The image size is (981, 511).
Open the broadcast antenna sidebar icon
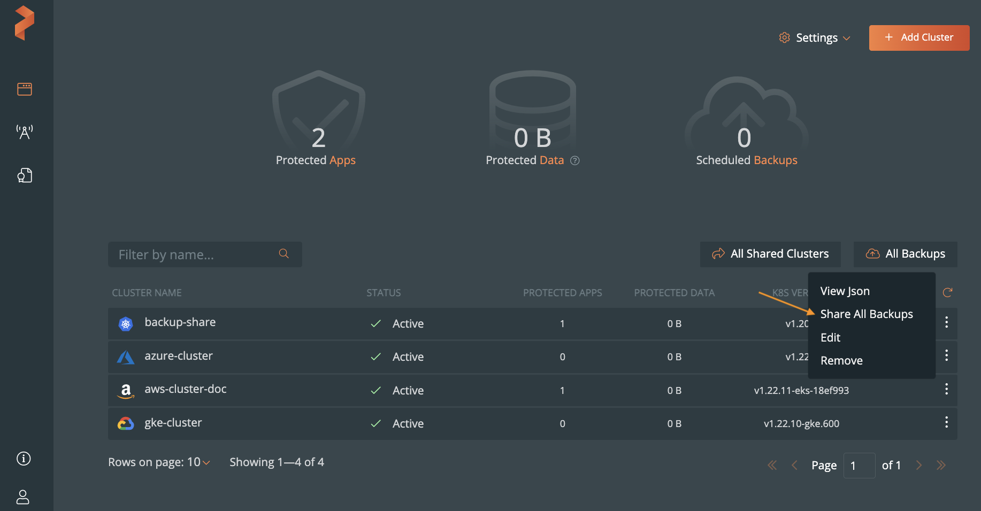click(25, 131)
